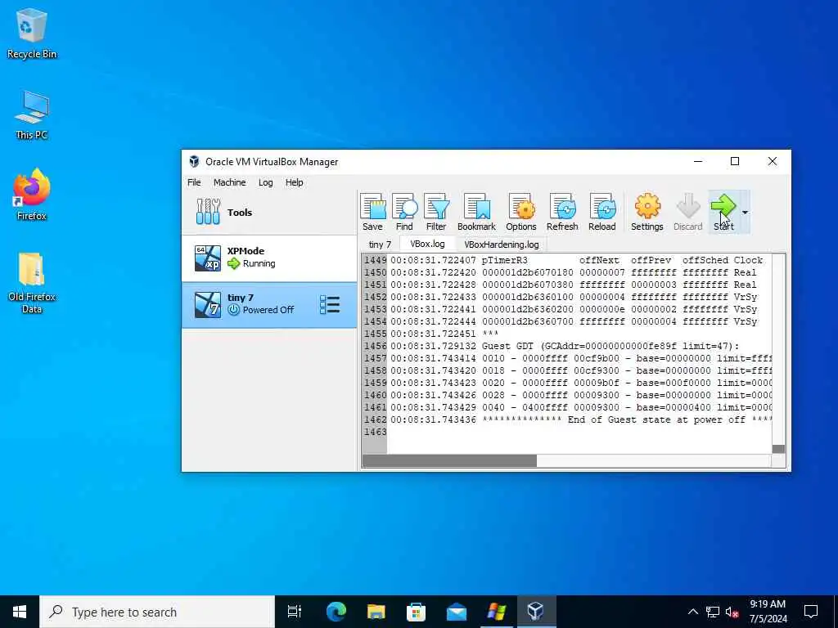Viewport: 838px width, 628px height.
Task: Open File Explorer from the taskbar
Action: [376, 612]
